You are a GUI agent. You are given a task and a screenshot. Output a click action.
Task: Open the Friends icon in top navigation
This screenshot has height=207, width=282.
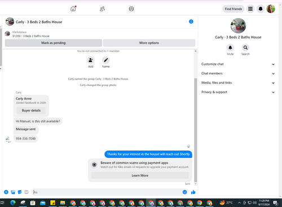(102, 8)
